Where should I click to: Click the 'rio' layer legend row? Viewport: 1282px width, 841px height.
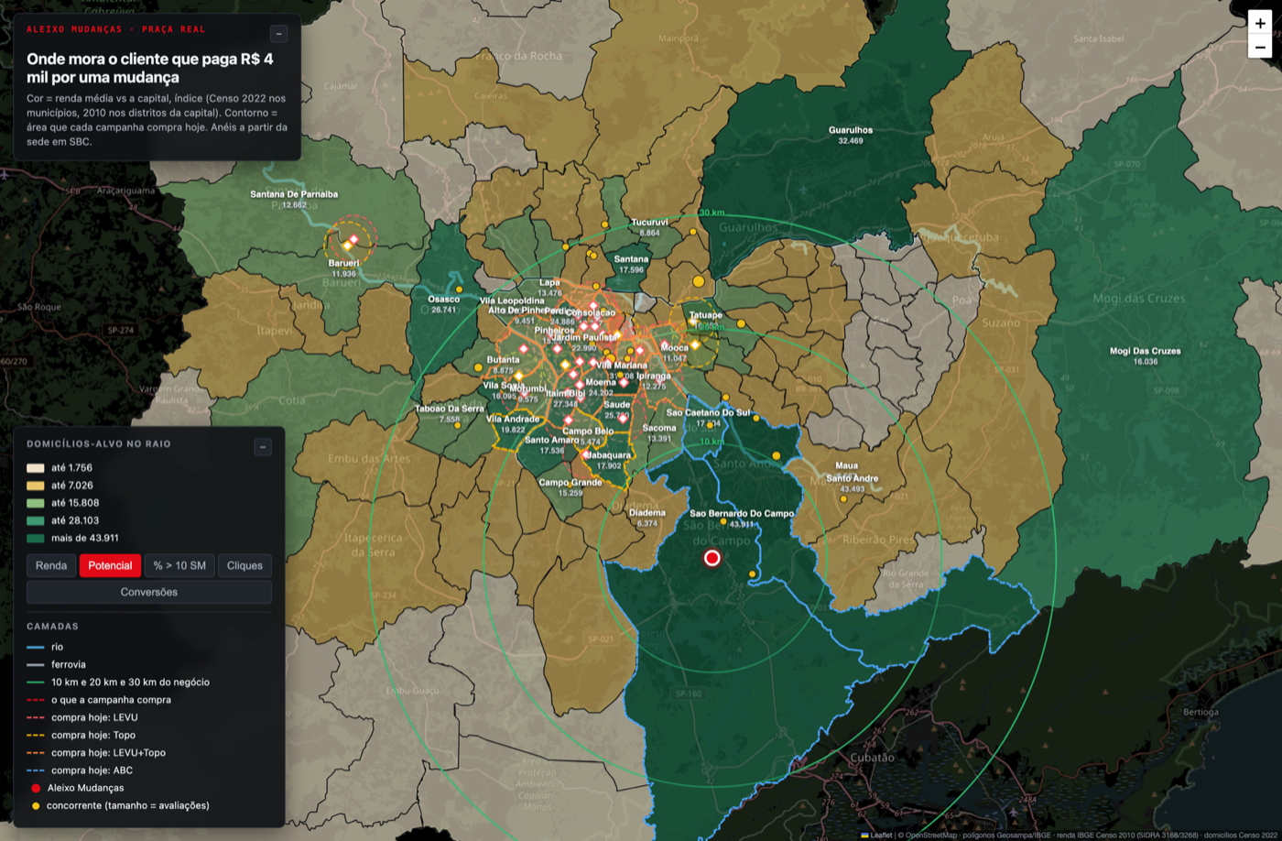45,647
